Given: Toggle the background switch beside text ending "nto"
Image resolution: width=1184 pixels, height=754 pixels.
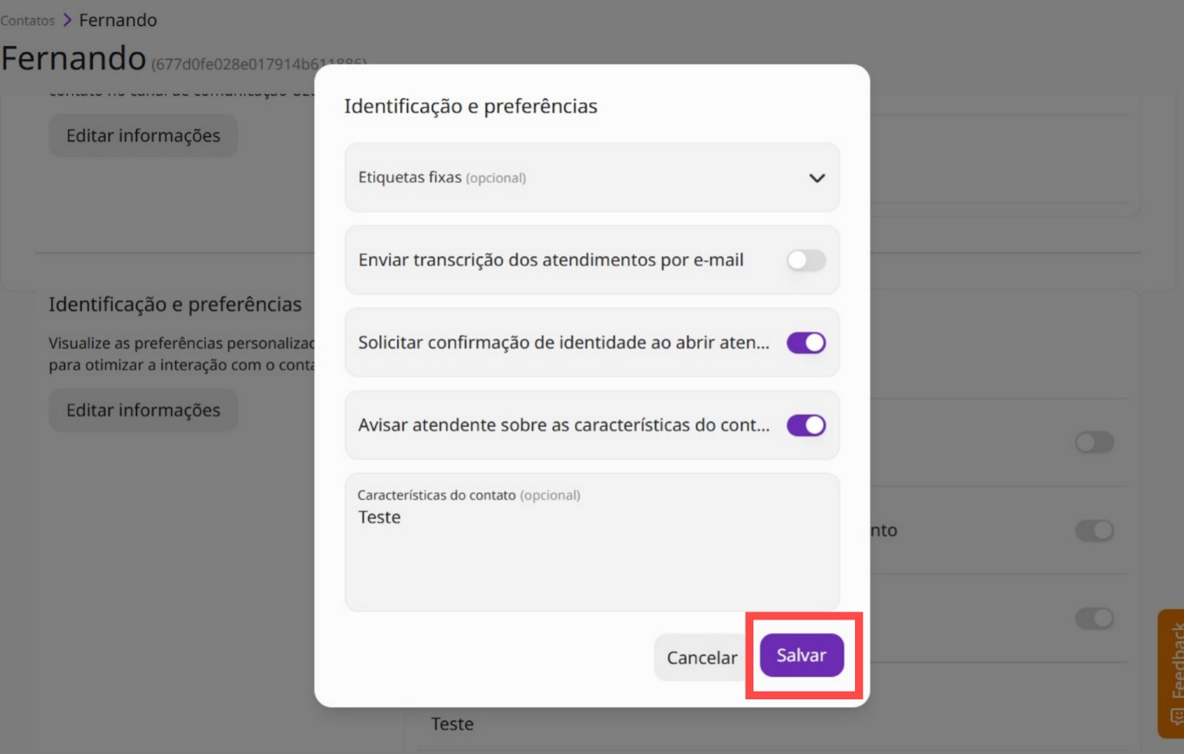Looking at the screenshot, I should [x=1094, y=530].
